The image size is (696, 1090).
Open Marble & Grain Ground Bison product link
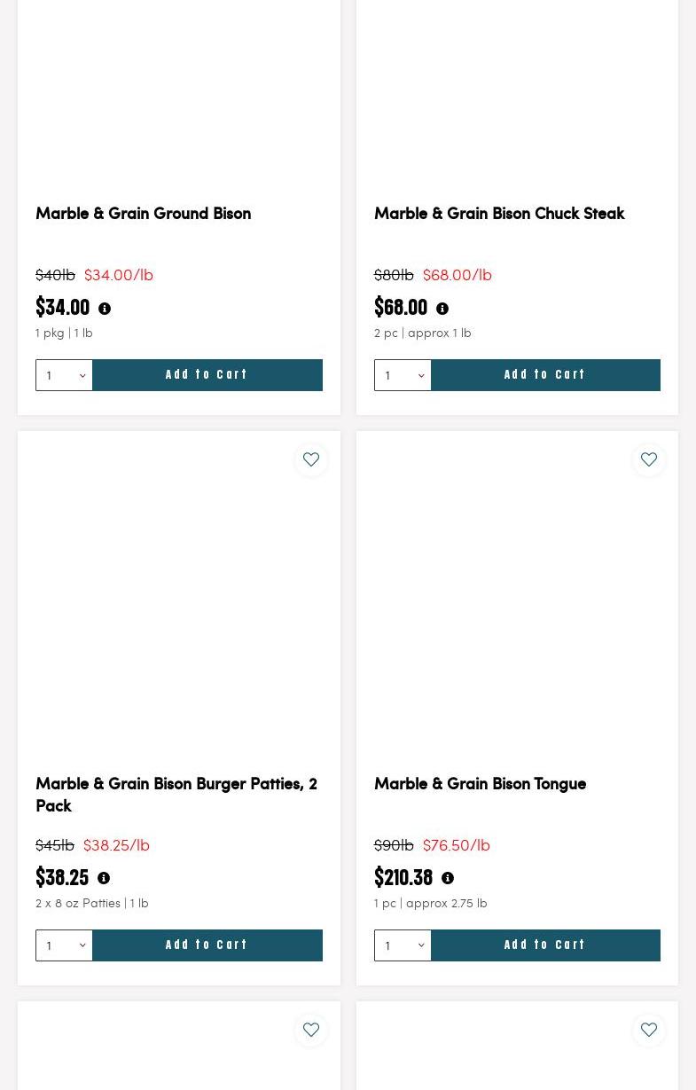point(143,214)
